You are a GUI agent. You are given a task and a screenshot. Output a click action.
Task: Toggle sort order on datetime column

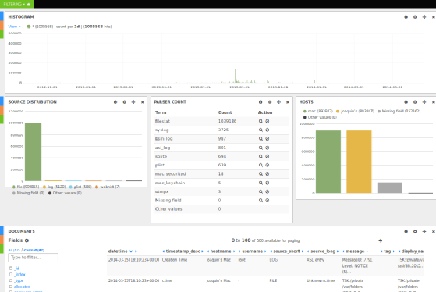point(131,251)
